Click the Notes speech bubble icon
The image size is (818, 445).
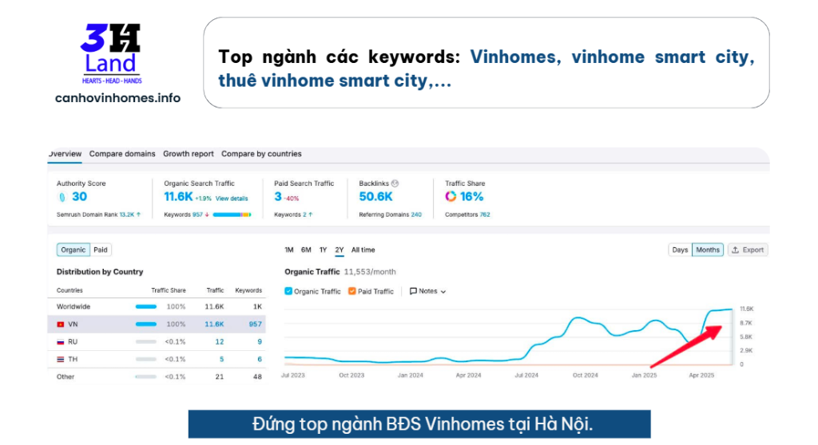[x=413, y=291]
